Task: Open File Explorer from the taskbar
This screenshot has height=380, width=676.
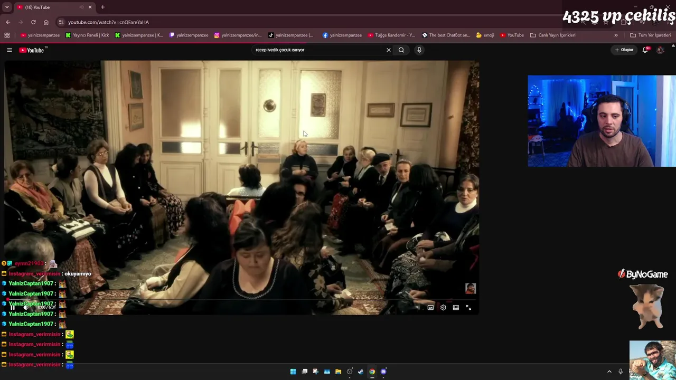Action: pyautogui.click(x=339, y=372)
